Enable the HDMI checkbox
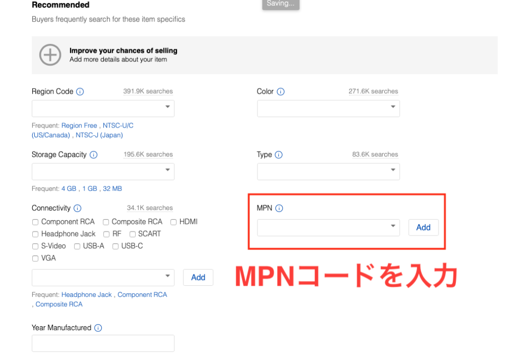Viewport: 524px width, 362px height. coord(173,222)
